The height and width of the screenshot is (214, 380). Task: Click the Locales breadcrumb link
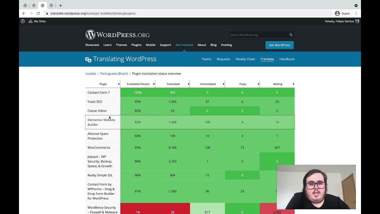91,73
